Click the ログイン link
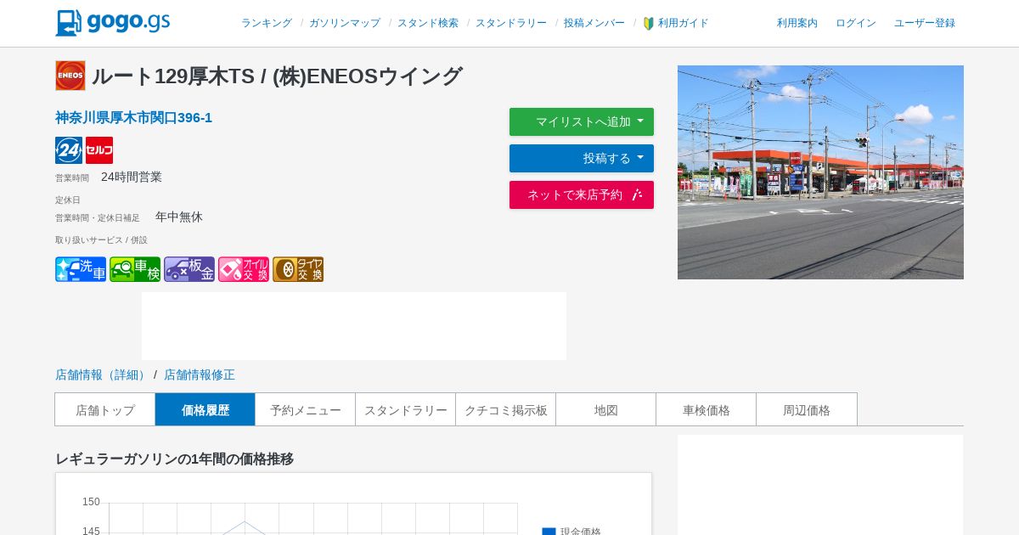 pyautogui.click(x=856, y=24)
